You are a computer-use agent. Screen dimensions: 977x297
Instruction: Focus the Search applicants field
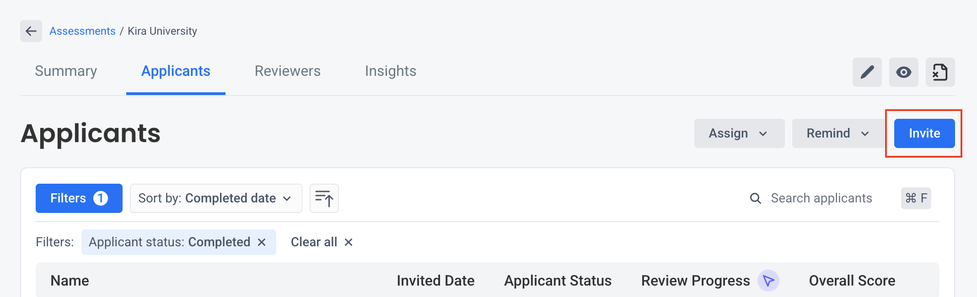[x=821, y=198]
